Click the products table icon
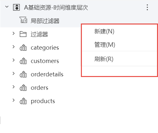Image resolution: width=158 pixels, height=133 pixels. coord(23,101)
